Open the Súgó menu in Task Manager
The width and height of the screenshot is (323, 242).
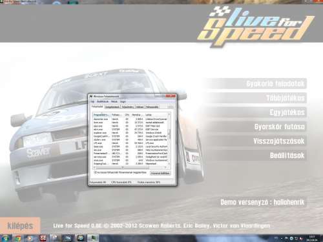tap(123, 101)
